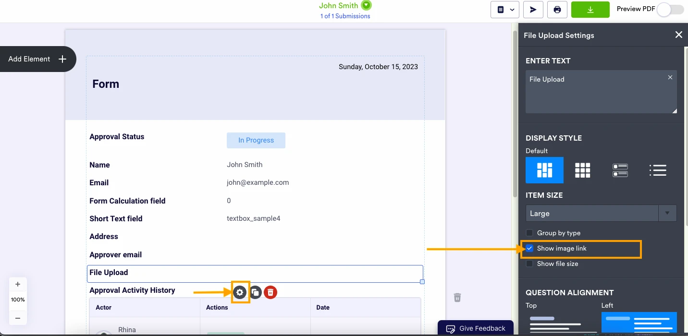Click the Give Feedback button

click(x=476, y=328)
